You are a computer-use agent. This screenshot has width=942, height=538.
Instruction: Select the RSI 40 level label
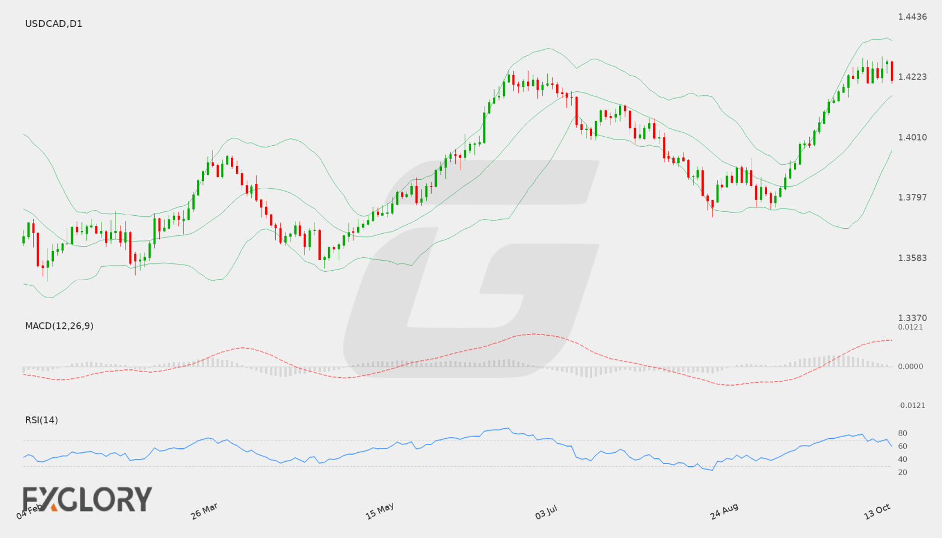pos(903,459)
